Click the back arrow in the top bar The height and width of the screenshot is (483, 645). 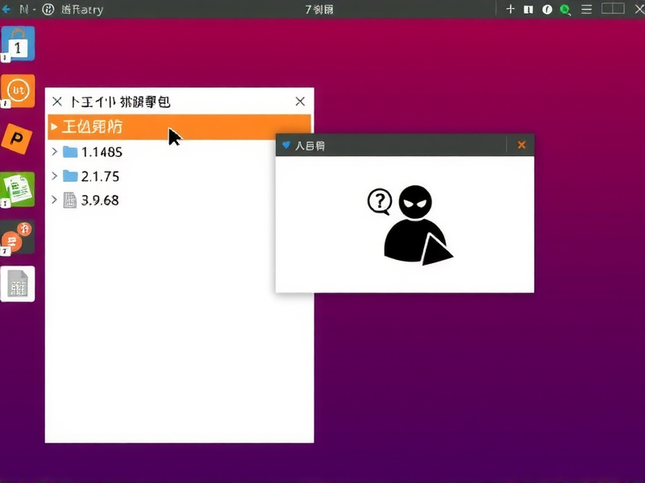[x=6, y=10]
